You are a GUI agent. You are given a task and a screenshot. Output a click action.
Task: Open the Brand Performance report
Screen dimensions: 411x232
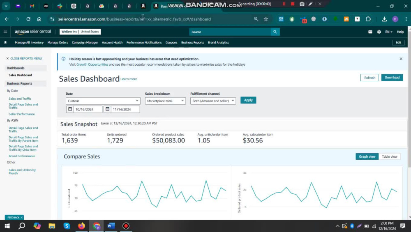[22, 156]
